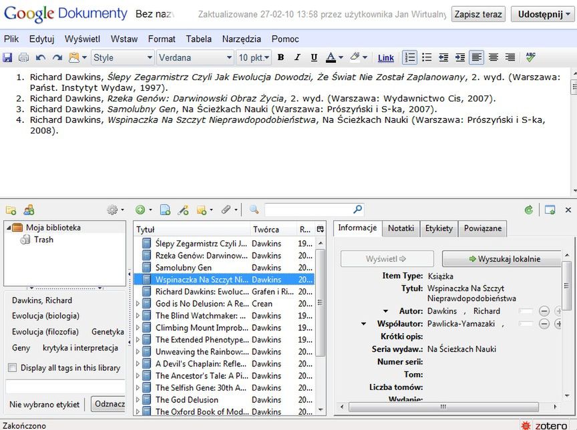Increase the indent
This screenshot has height=430, width=577.
tap(460, 57)
